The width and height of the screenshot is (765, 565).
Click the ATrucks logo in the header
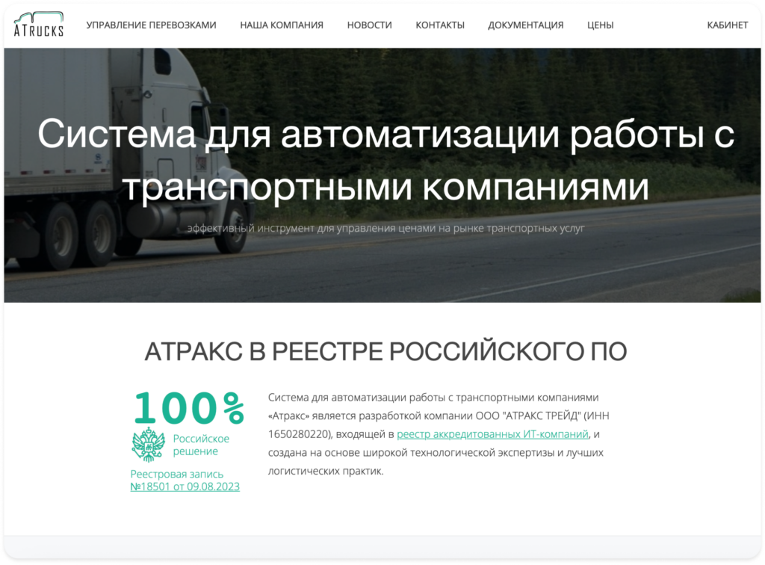click(39, 25)
